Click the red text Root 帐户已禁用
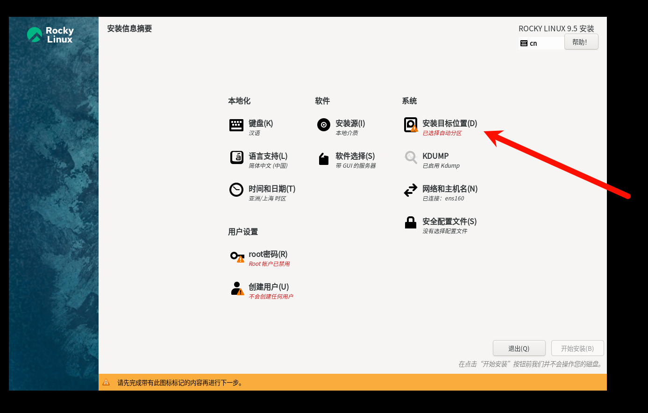The width and height of the screenshot is (648, 413). pos(269,264)
